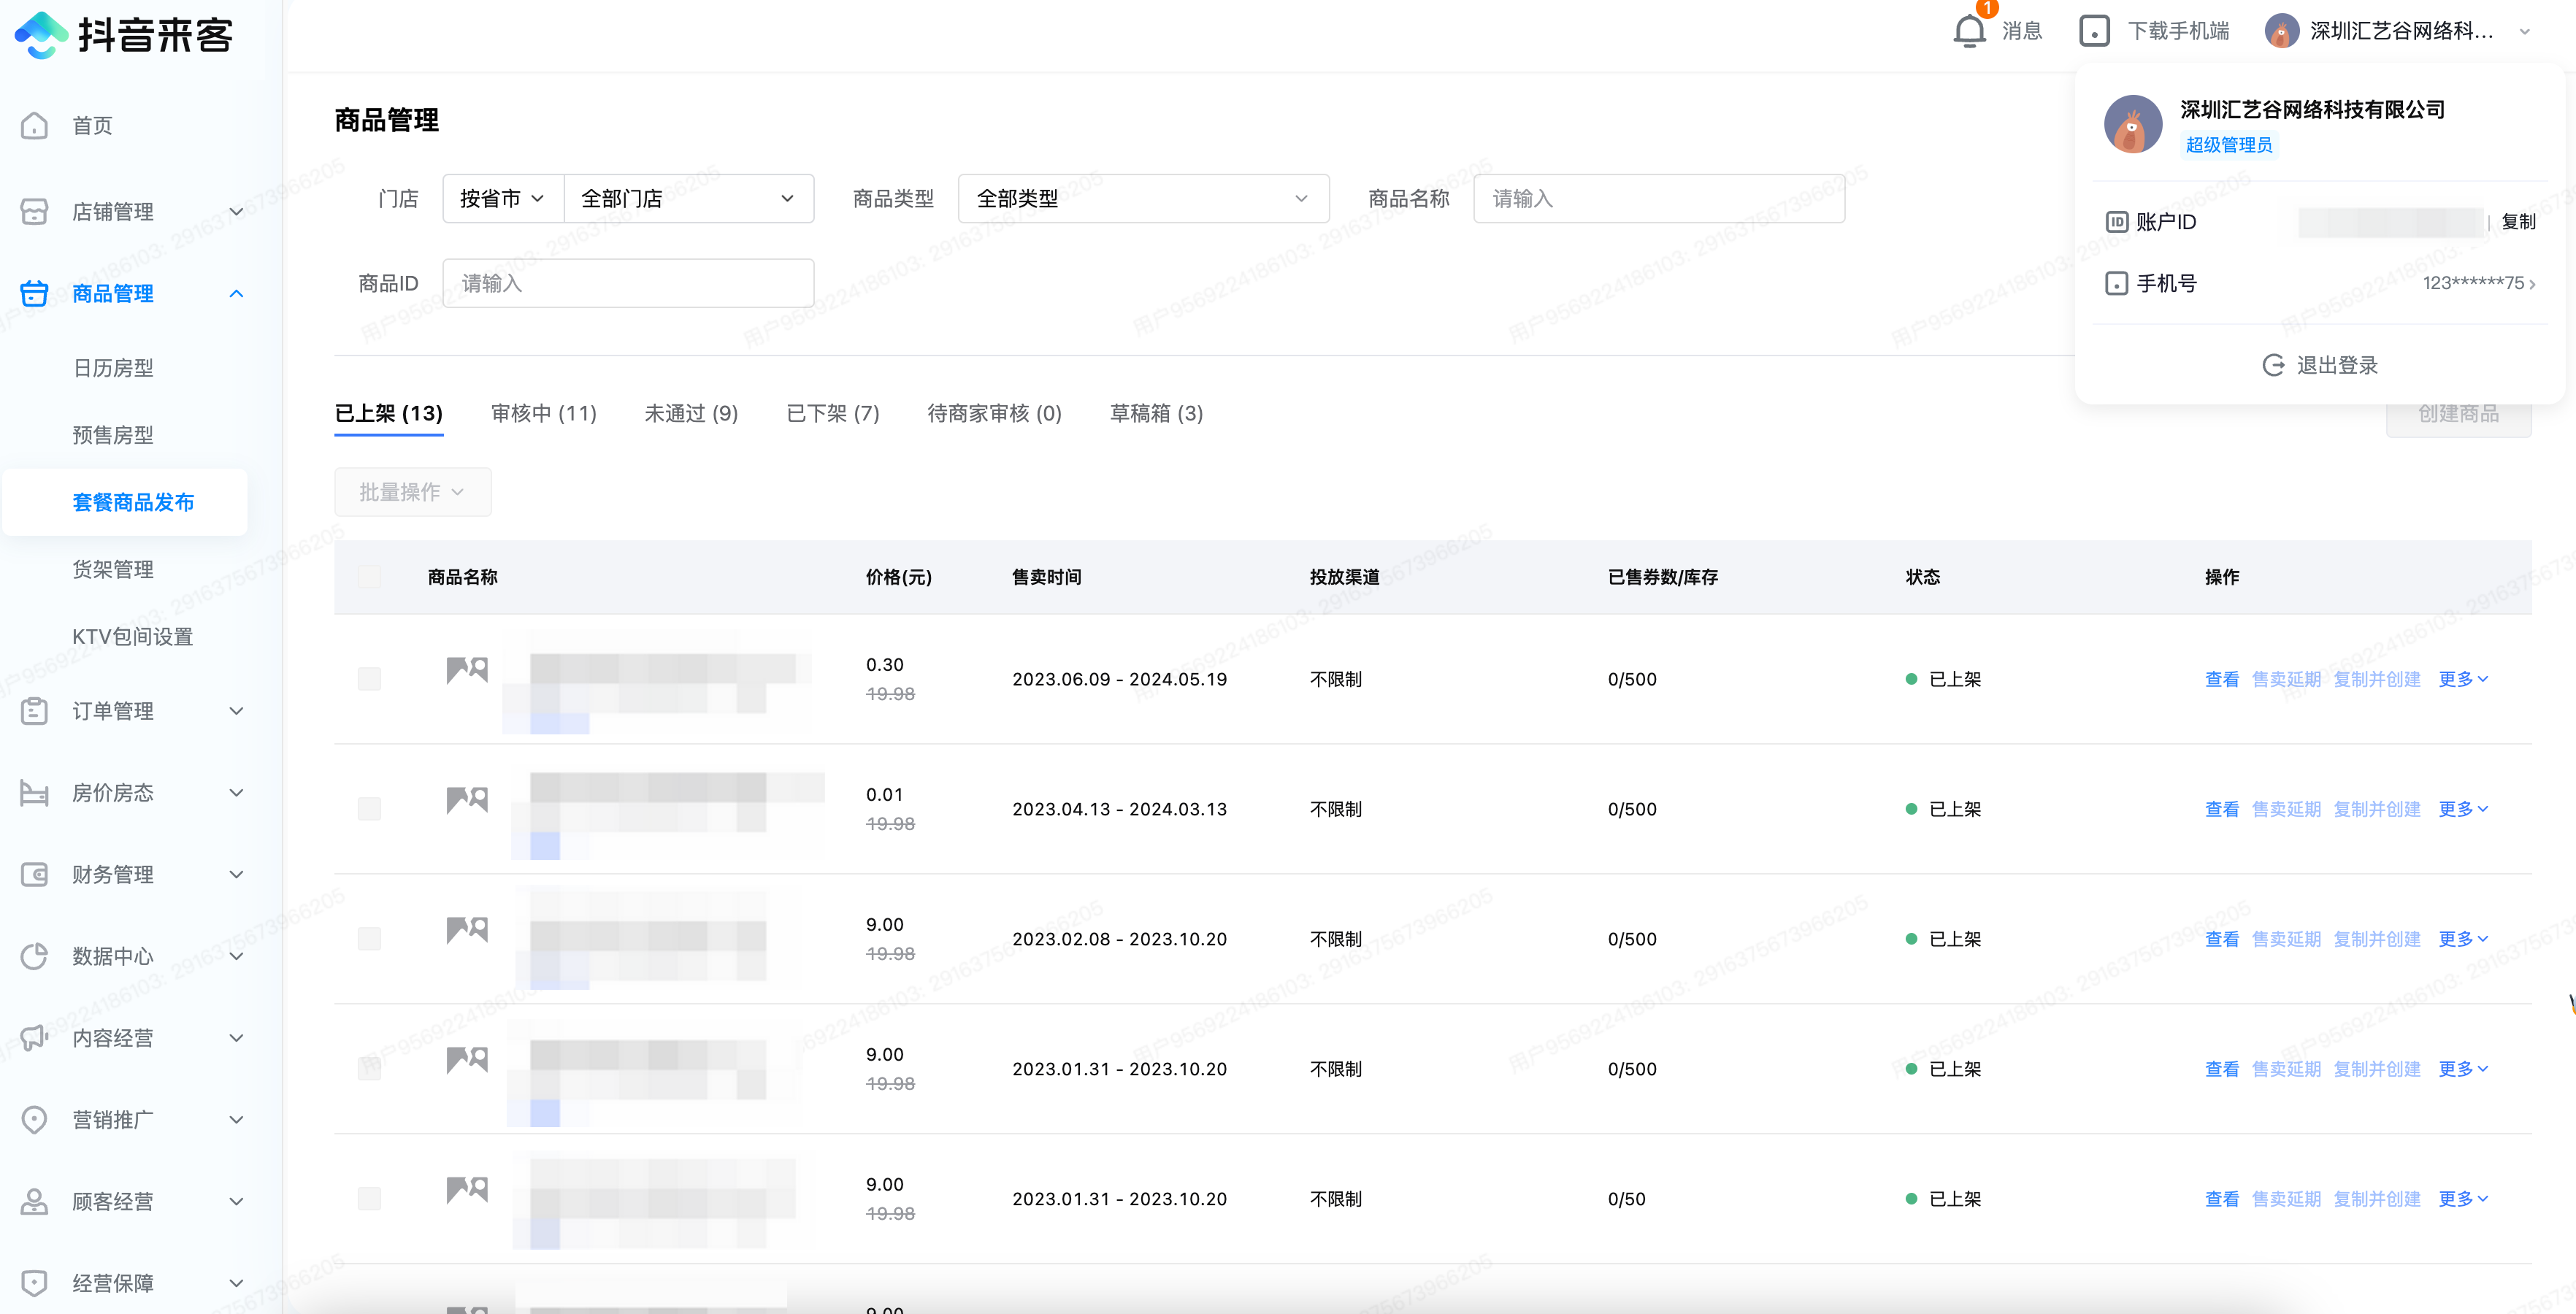Open notifications bell icon
The width and height of the screenshot is (2576, 1314).
pyautogui.click(x=1969, y=31)
